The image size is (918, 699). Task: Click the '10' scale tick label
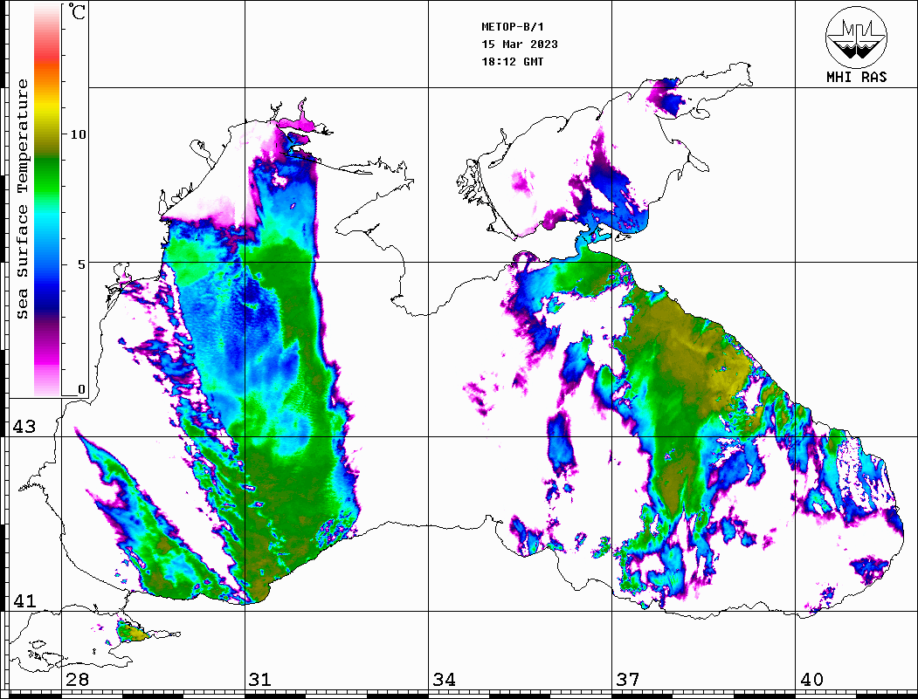pos(78,134)
